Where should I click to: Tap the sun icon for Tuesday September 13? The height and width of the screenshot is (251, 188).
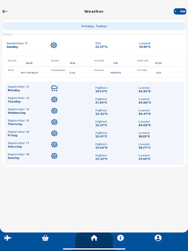tap(54, 99)
